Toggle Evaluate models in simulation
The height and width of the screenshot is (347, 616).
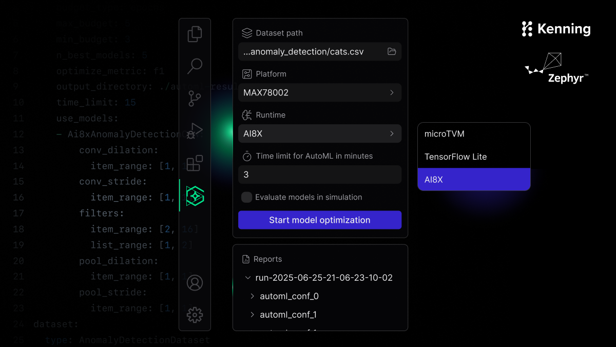[x=246, y=197]
